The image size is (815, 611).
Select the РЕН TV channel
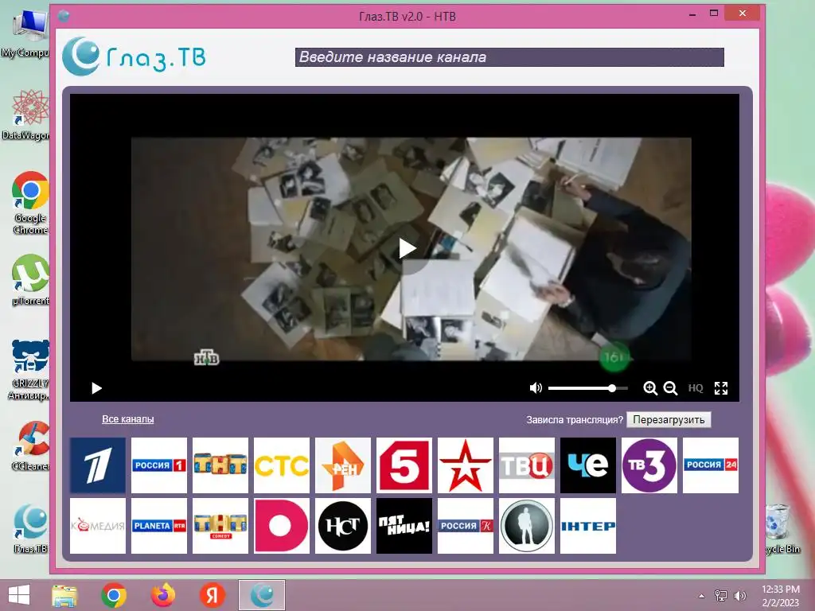[x=343, y=465]
